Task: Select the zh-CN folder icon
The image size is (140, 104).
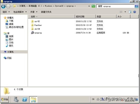Action: coord(32,29)
